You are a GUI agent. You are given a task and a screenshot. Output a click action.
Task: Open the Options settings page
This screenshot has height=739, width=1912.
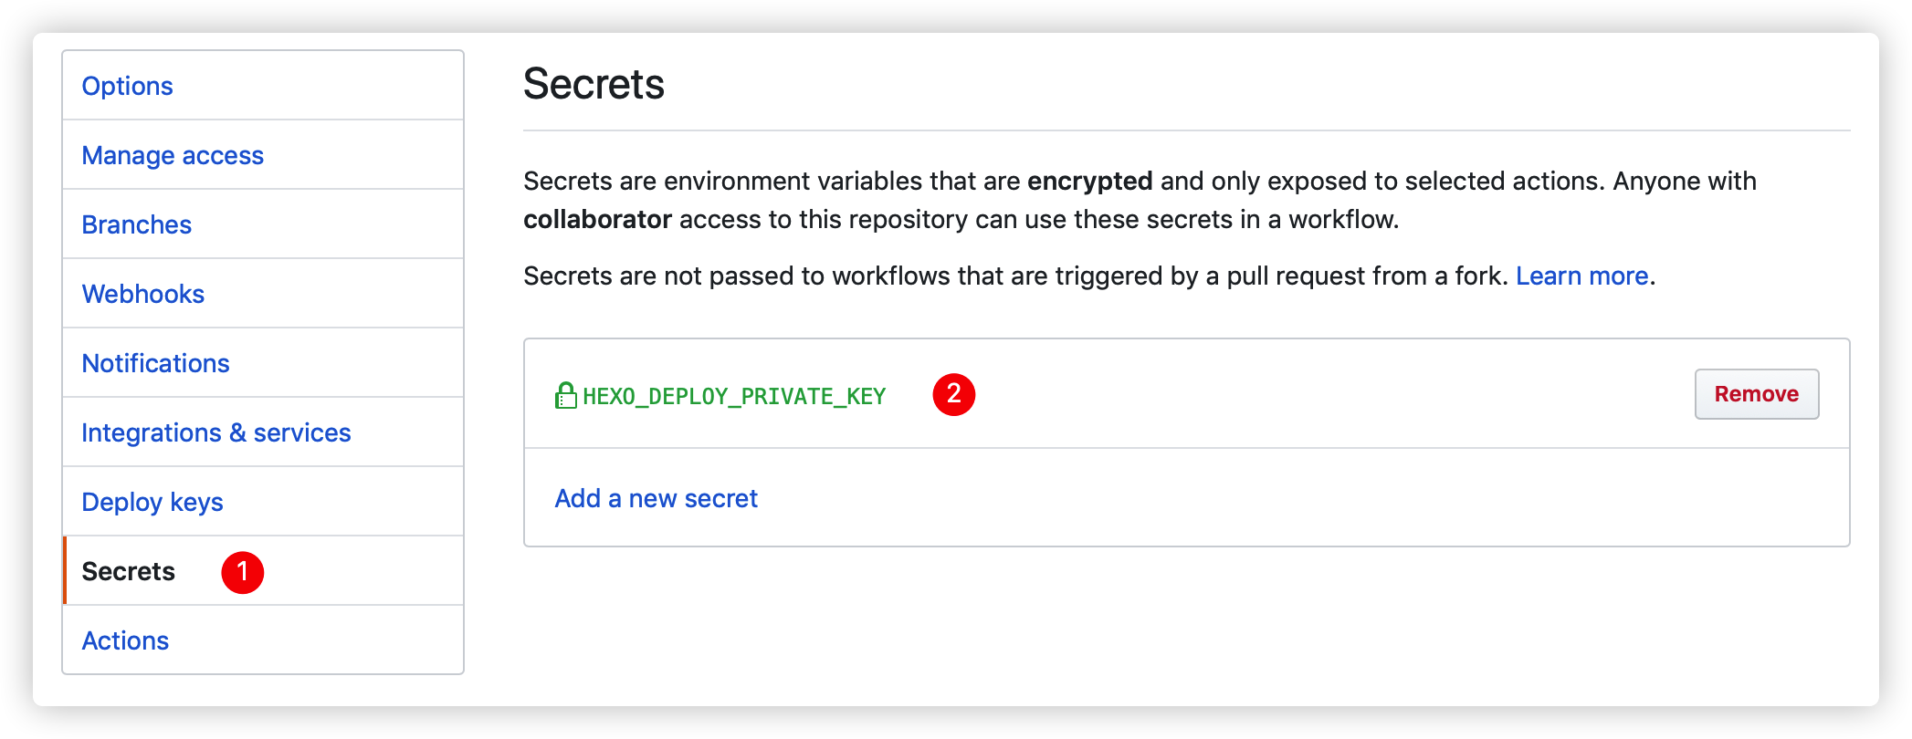127,86
